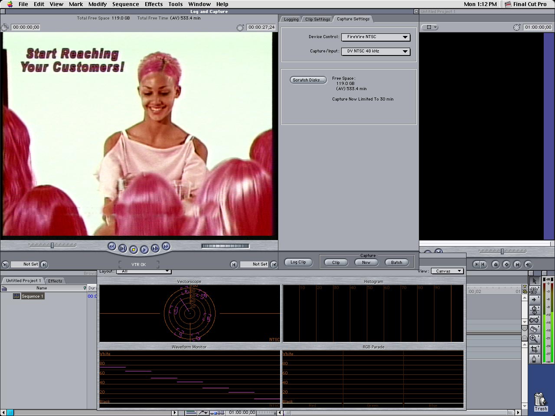Click the rewind transport button

click(x=111, y=247)
